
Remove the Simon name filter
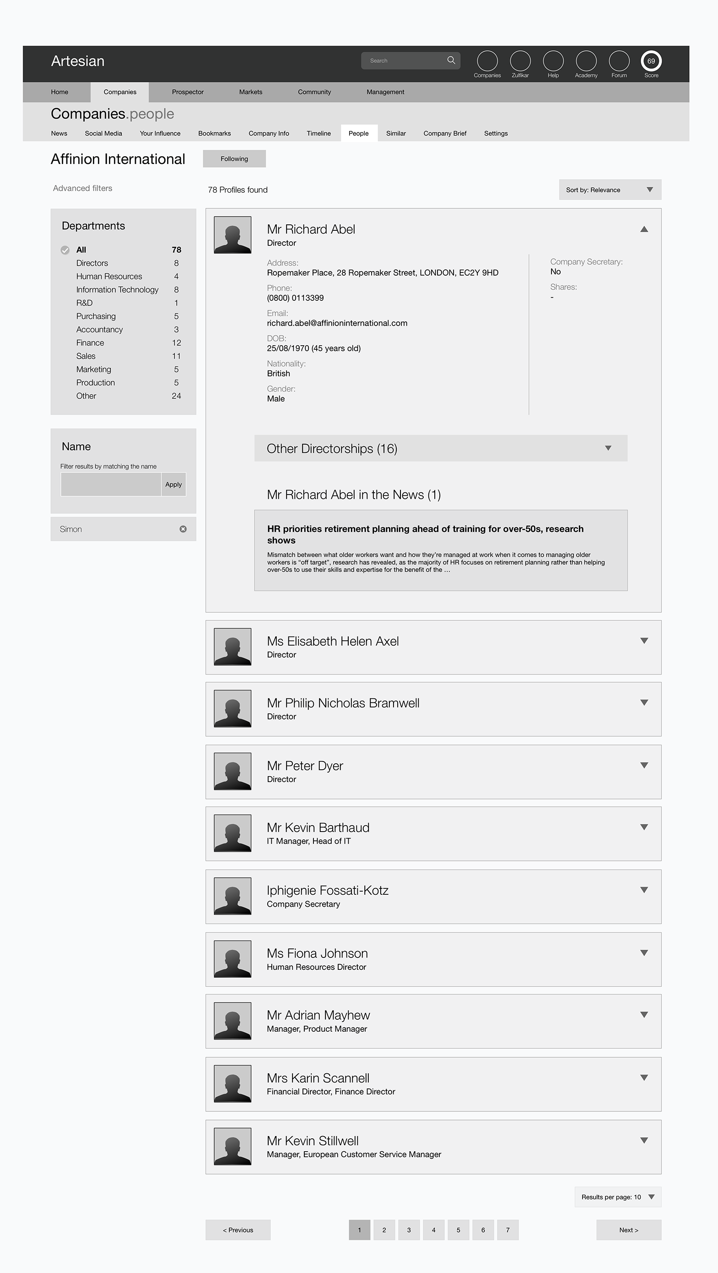183,529
